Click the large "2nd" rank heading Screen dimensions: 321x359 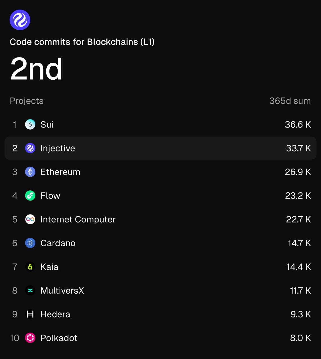click(36, 69)
